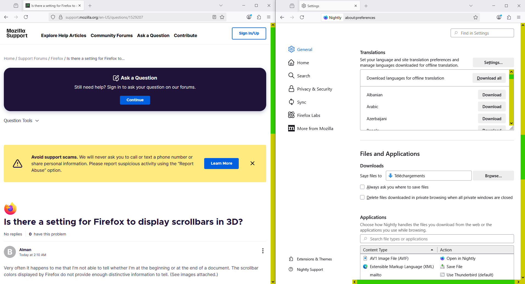Open Use Thunderbird action for mailto

point(476,275)
